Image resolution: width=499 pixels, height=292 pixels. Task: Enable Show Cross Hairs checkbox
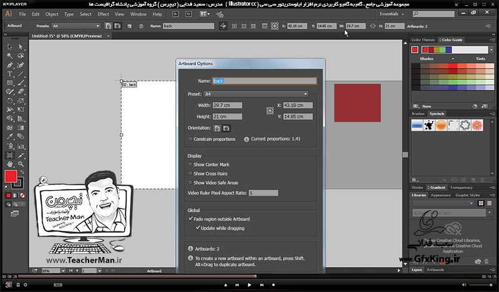[190, 173]
